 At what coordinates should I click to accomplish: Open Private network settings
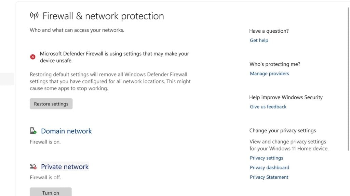coord(65,167)
